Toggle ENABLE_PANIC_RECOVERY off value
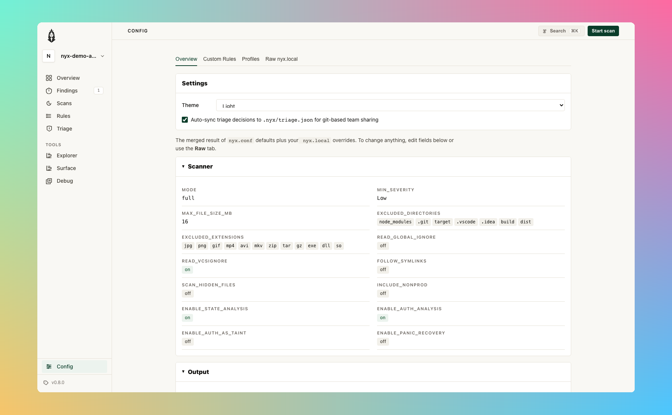The height and width of the screenshot is (415, 672). tap(383, 342)
